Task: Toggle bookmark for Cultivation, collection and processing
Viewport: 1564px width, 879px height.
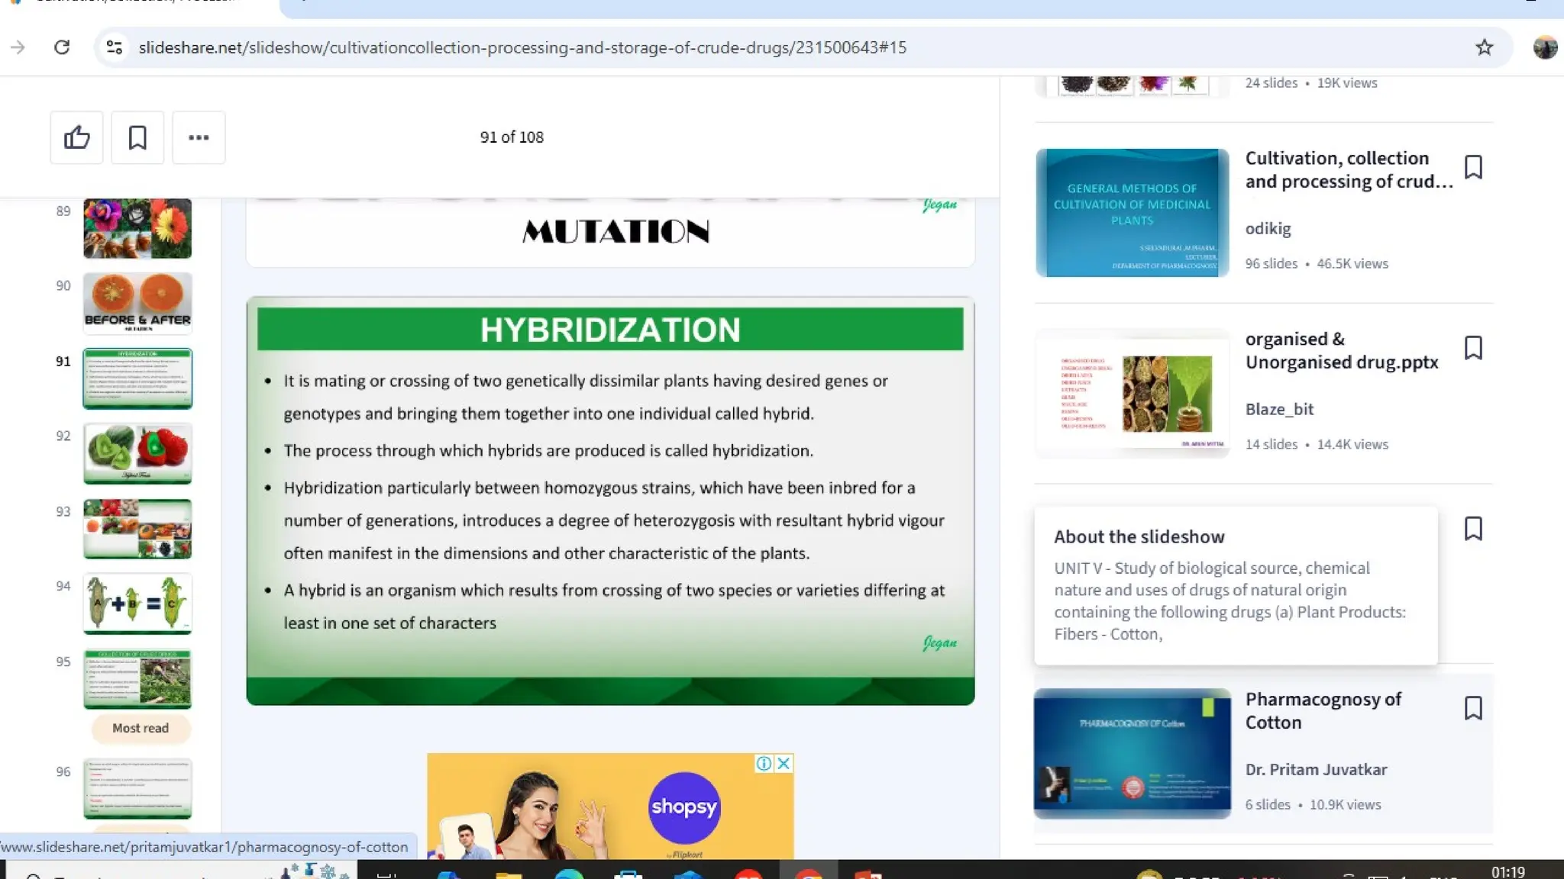Action: tap(1473, 167)
